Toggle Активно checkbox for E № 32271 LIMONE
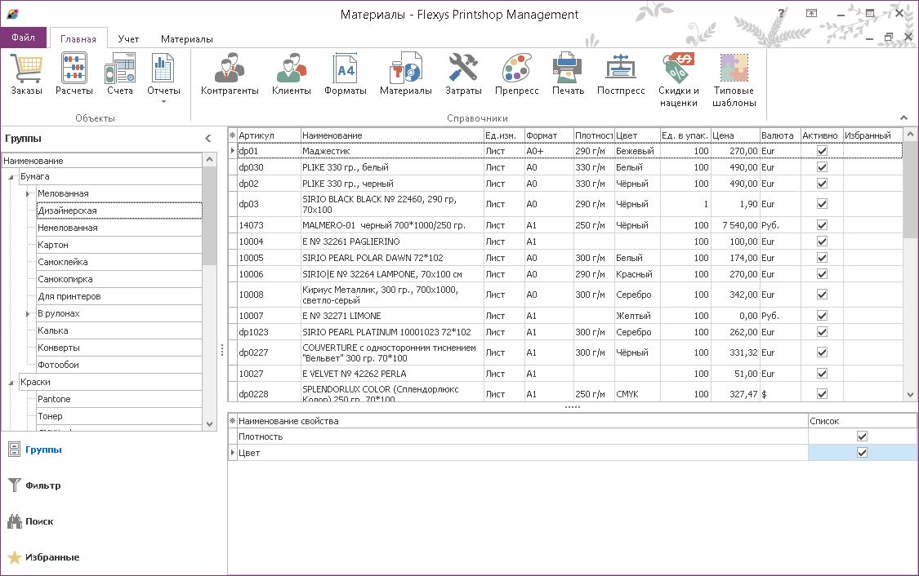919x576 pixels. click(x=822, y=316)
